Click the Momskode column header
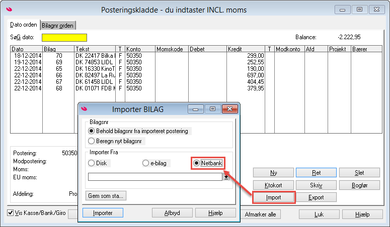This screenshot has height=227, width=390. (x=172, y=49)
